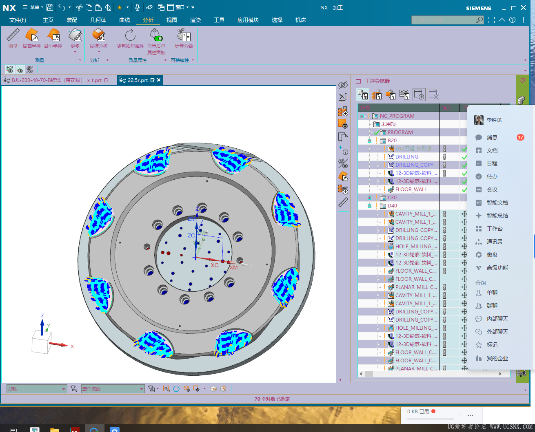
Task: Switch to Program Order view in navigator
Action: point(363,95)
